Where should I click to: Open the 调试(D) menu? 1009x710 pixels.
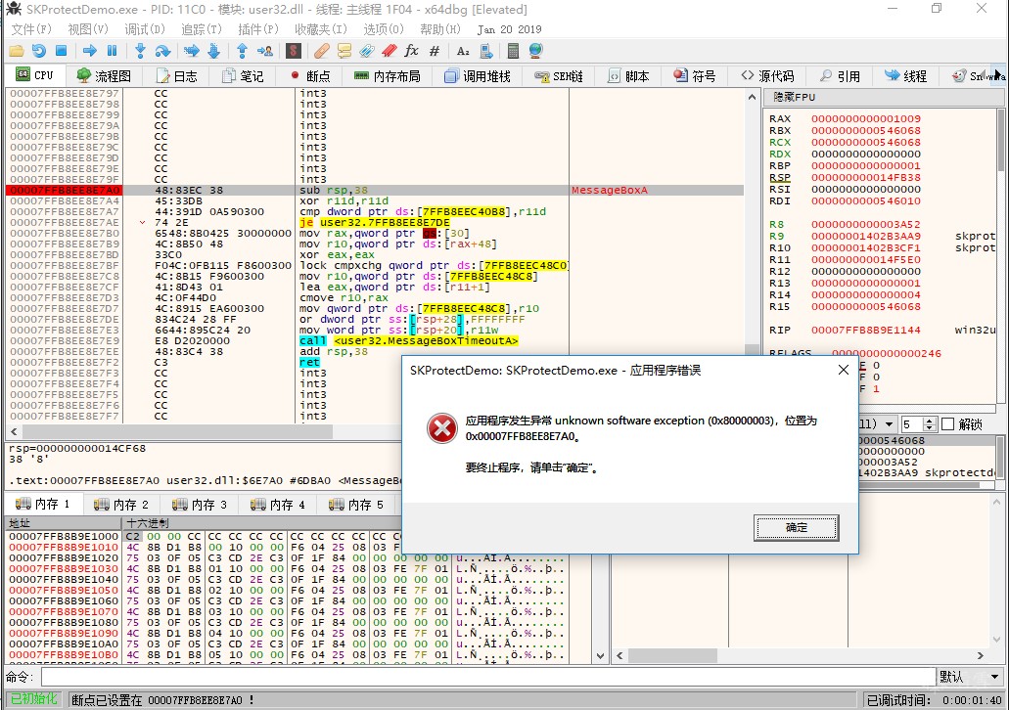[145, 29]
